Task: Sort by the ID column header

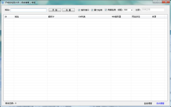Action: click(x=9, y=17)
